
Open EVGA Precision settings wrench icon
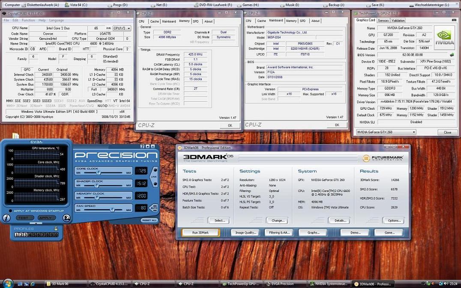67,218
